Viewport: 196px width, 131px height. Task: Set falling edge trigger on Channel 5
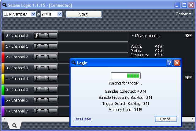click(x=48, y=90)
